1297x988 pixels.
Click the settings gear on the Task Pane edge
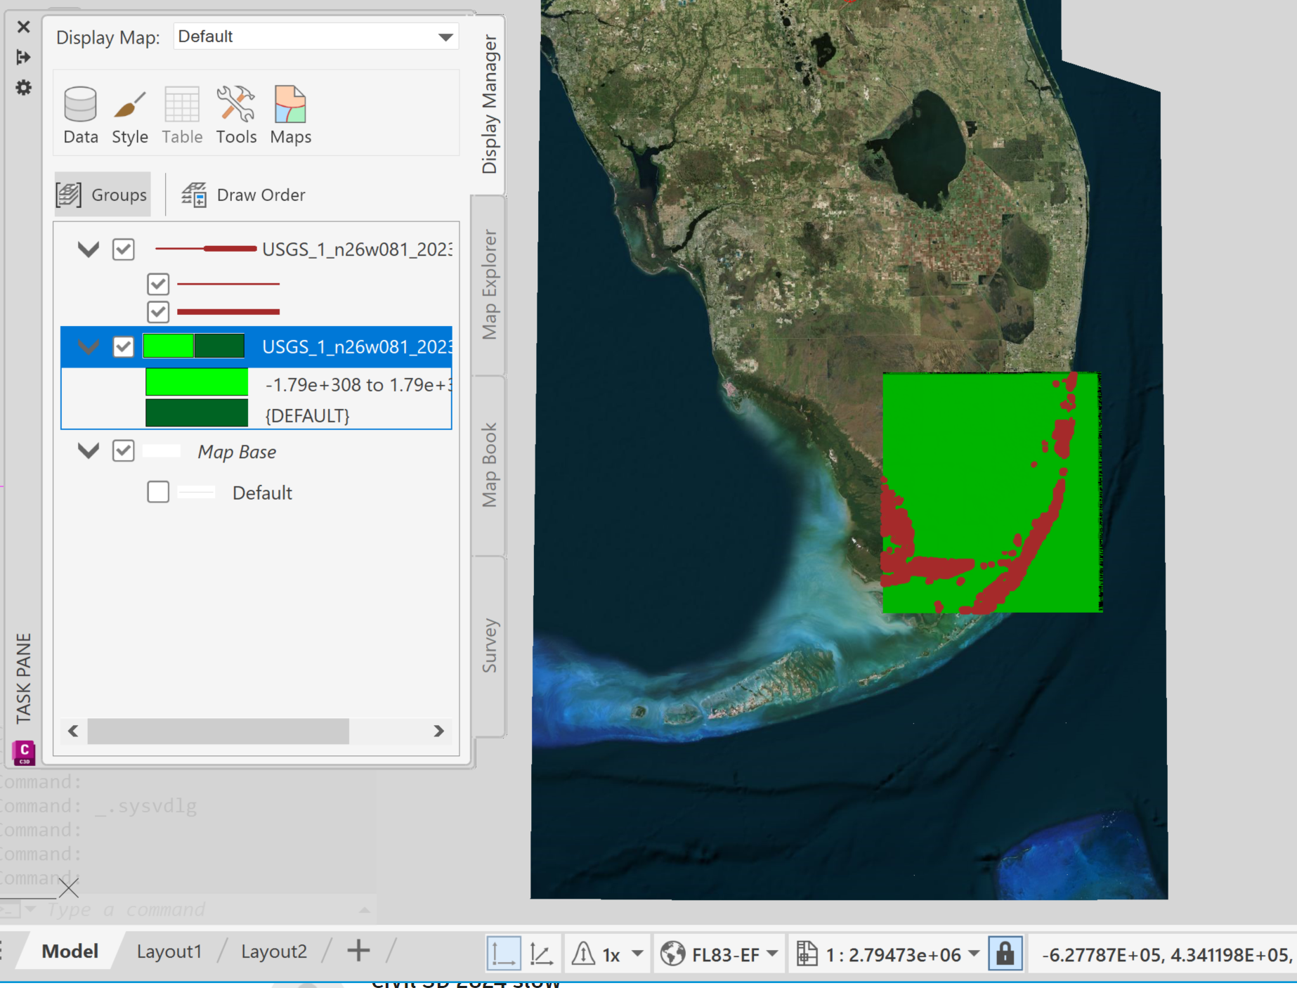(23, 89)
